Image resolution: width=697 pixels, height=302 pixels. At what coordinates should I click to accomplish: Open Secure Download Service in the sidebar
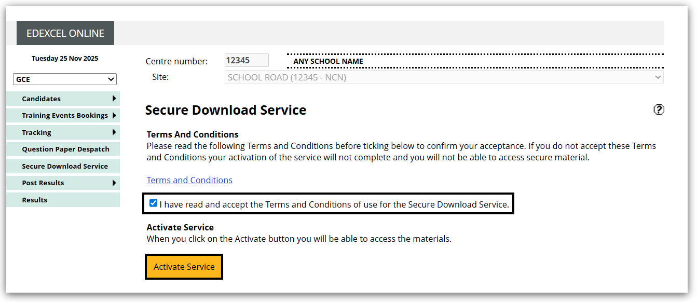click(65, 166)
